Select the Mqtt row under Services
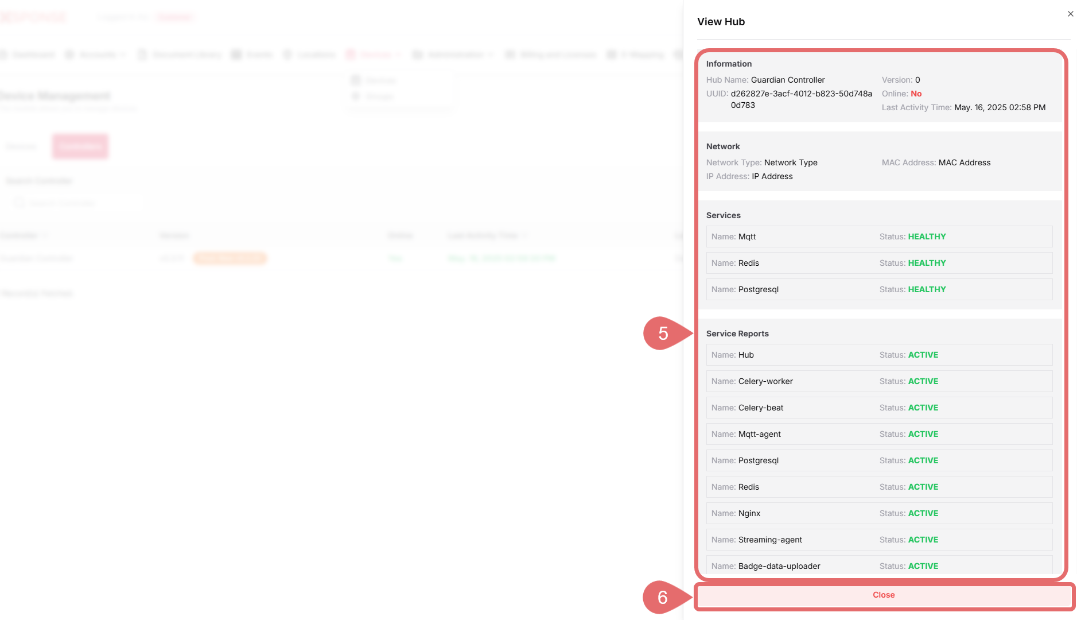The height and width of the screenshot is (620, 1077). [878, 237]
